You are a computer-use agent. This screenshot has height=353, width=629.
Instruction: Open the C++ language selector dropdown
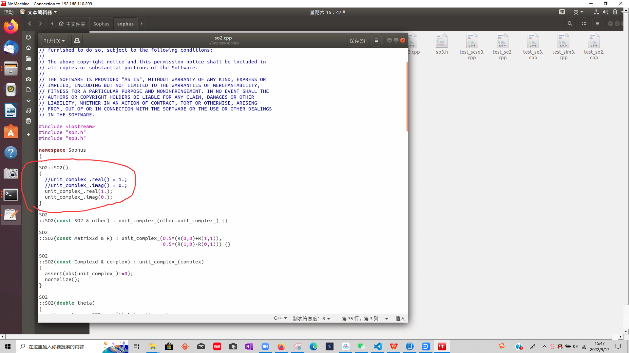(280, 318)
